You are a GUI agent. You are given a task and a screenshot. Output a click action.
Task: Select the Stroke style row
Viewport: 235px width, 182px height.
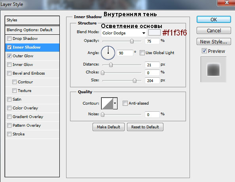coord(32,134)
